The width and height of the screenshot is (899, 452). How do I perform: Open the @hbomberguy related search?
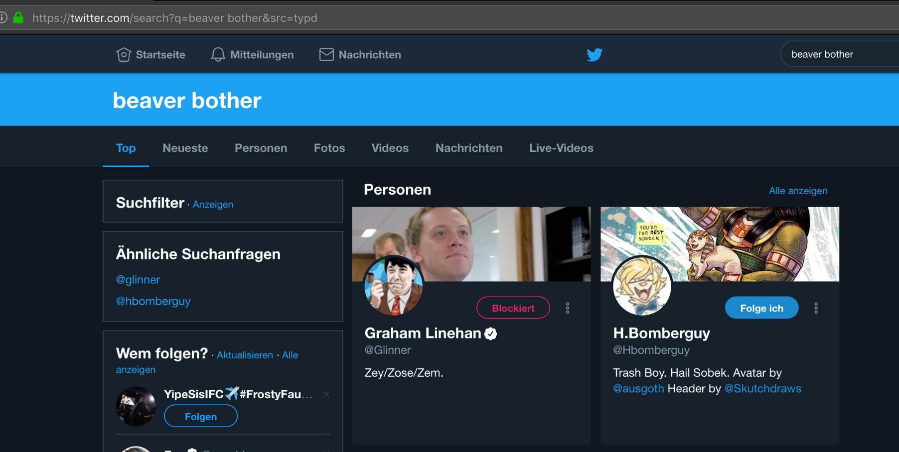pos(153,301)
